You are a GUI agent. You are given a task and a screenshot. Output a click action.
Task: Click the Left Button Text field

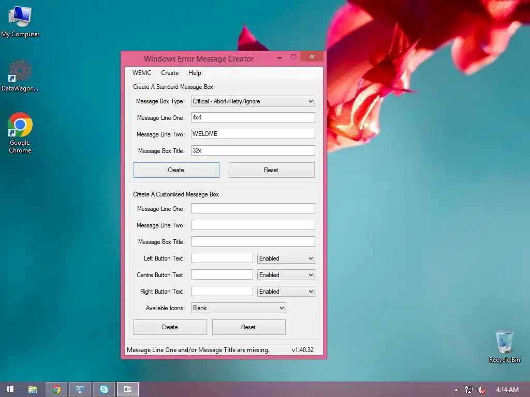222,258
